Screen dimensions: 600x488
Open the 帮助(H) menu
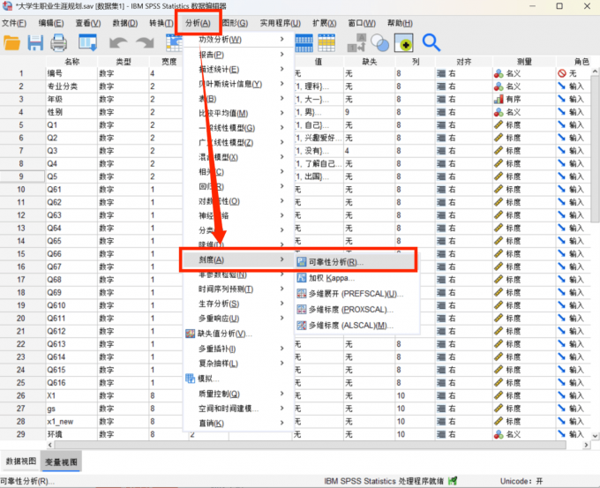click(x=400, y=23)
